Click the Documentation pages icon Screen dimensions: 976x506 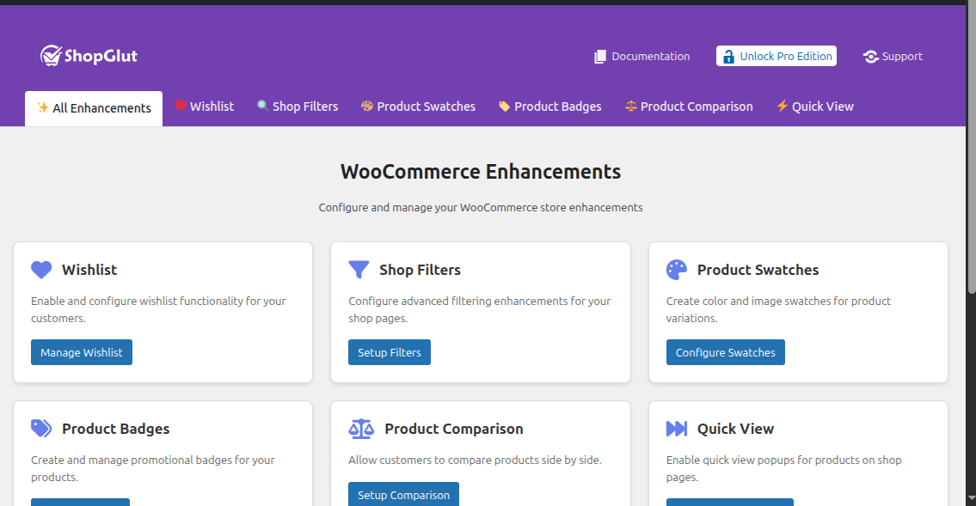[x=600, y=57]
